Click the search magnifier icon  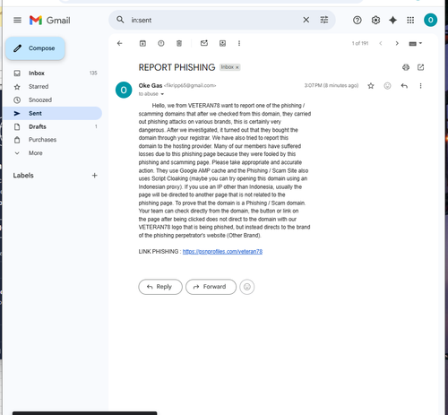coord(120,20)
